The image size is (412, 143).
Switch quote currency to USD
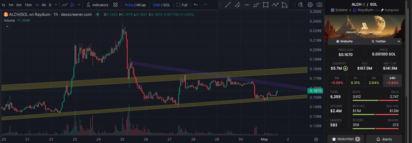tap(157, 5)
